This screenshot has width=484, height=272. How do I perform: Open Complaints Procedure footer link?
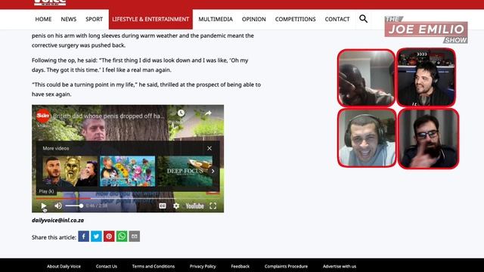tap(286, 267)
